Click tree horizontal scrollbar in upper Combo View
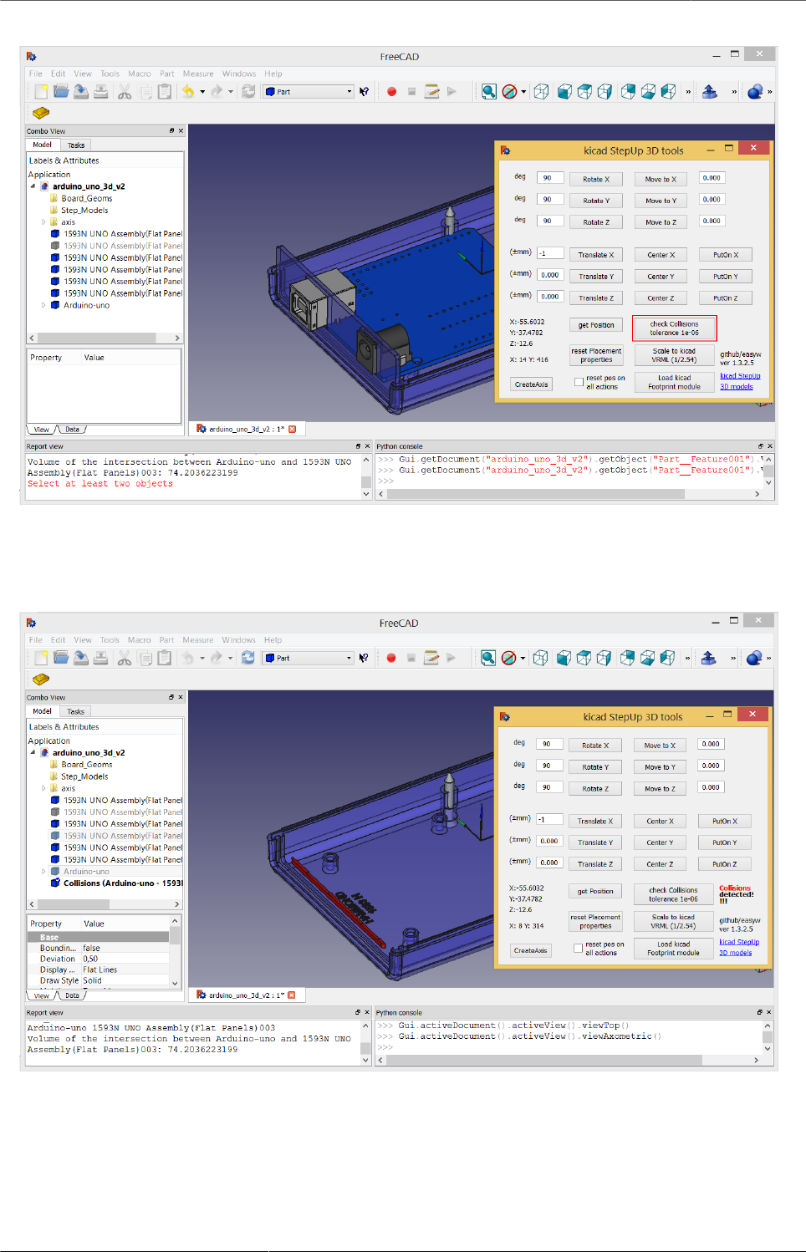Screen dimensions: 806x1252 [x=105, y=338]
